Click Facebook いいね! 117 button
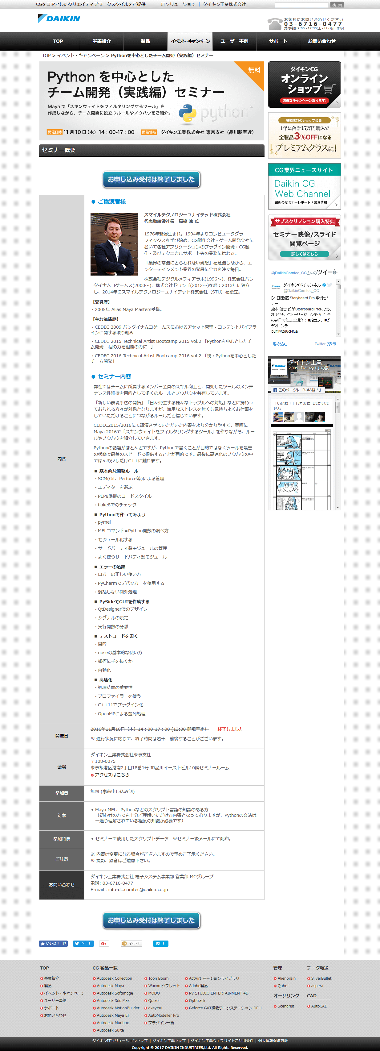 click(53, 944)
